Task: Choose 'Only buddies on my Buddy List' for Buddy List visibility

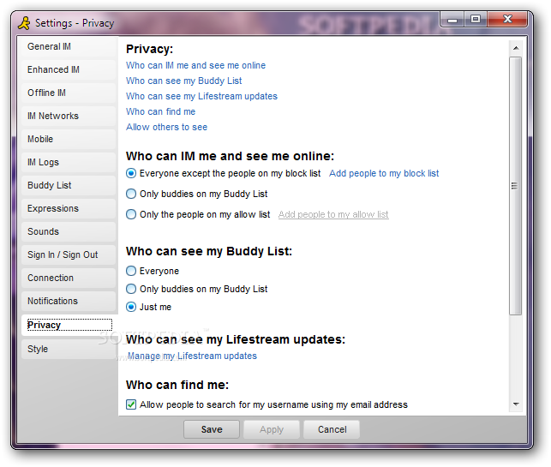Action: (131, 289)
